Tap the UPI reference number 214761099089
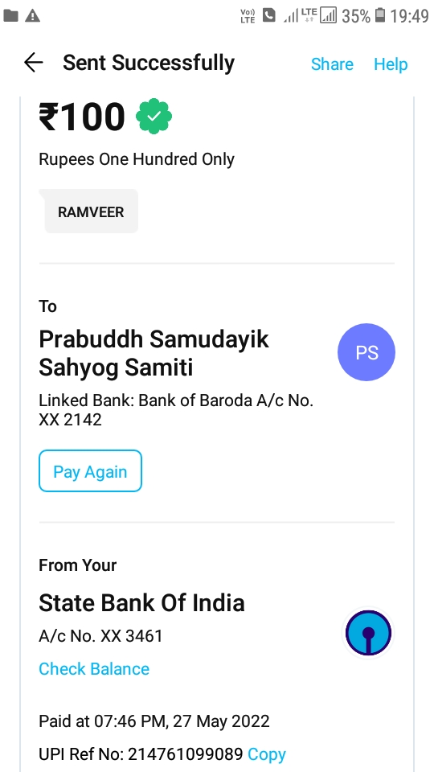This screenshot has height=772, width=434. (186, 754)
